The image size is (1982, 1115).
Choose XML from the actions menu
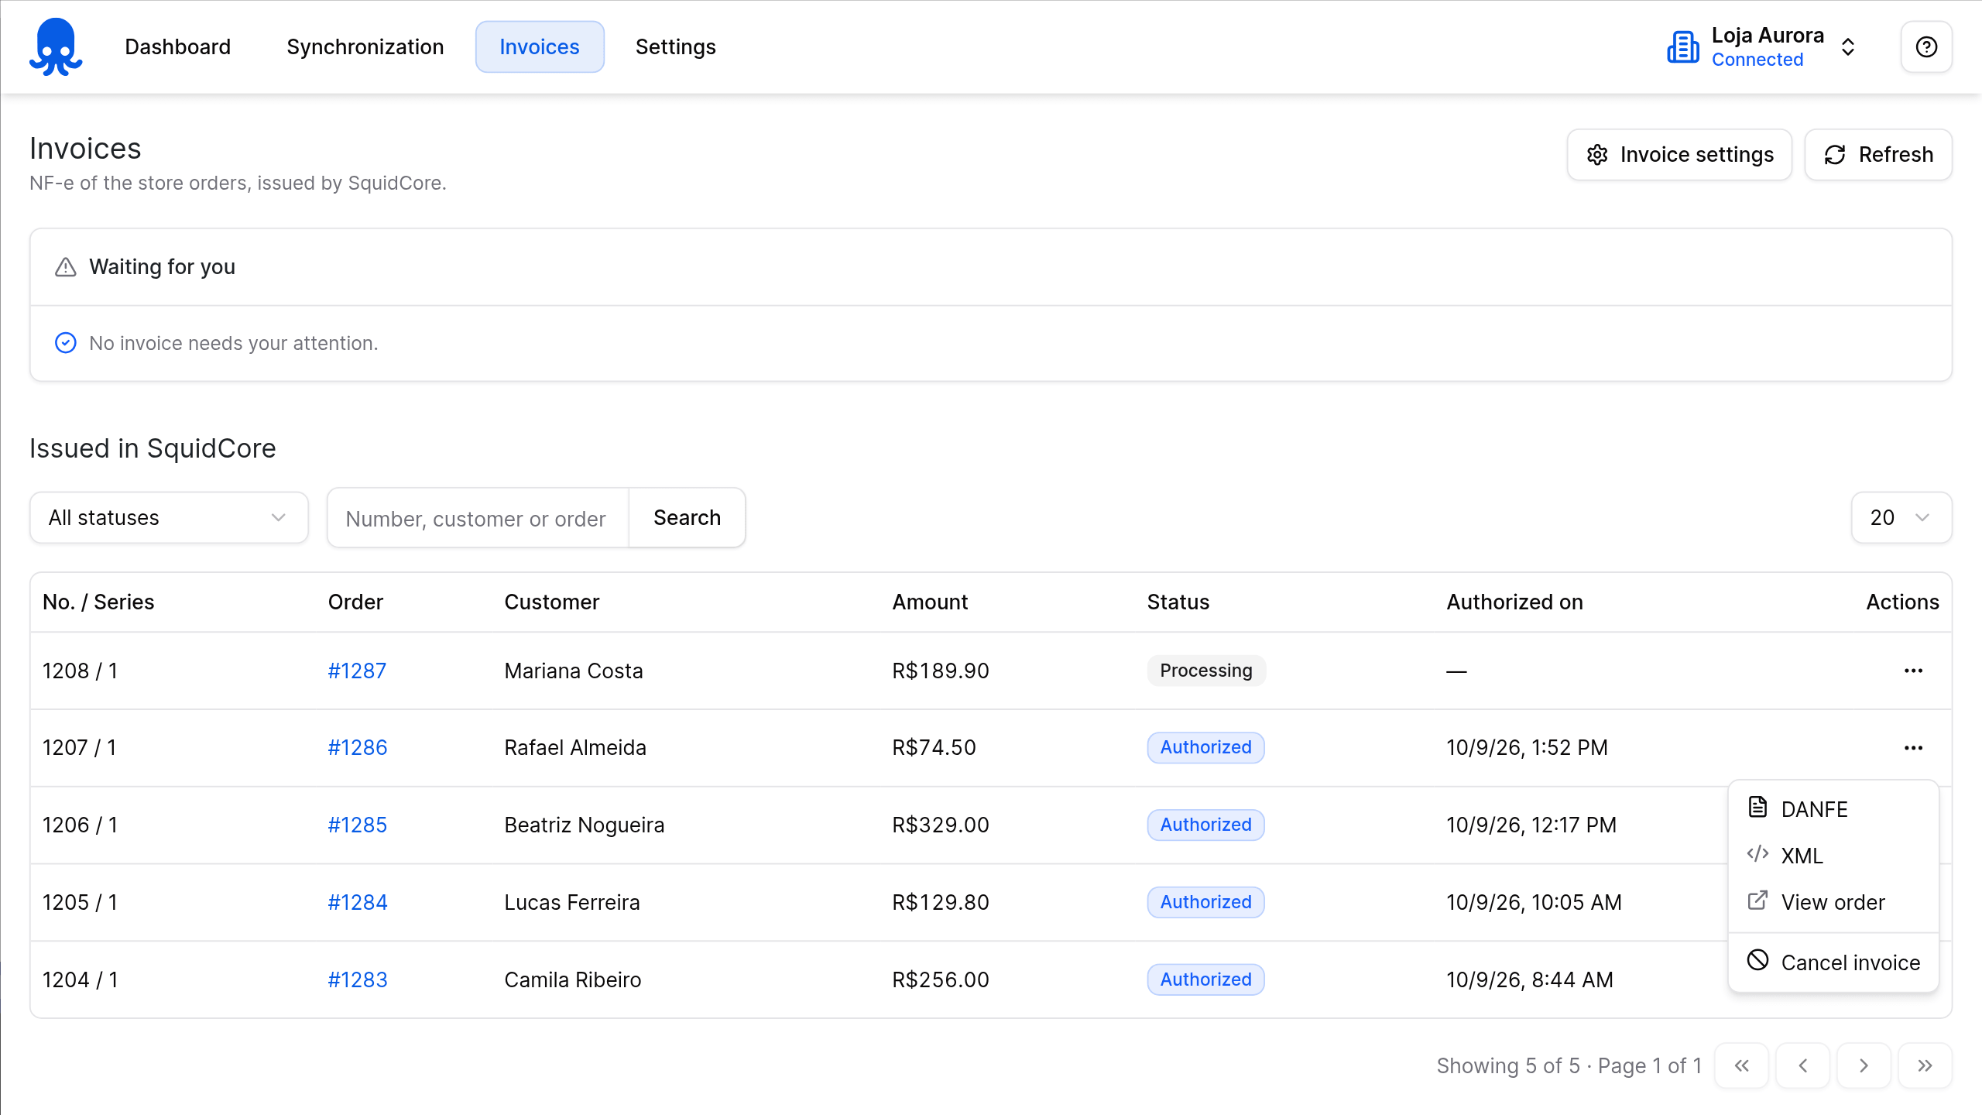(1833, 856)
